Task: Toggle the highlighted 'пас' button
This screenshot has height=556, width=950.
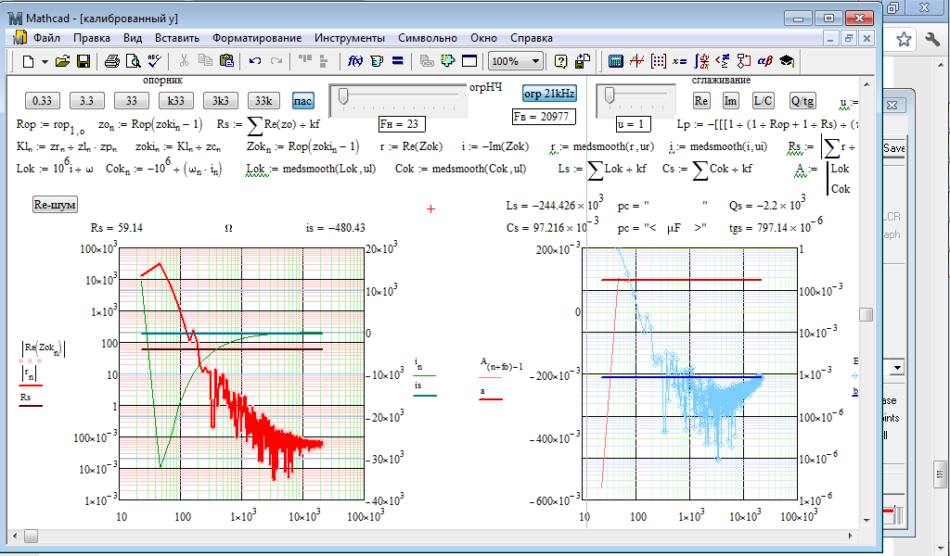Action: coord(303,100)
